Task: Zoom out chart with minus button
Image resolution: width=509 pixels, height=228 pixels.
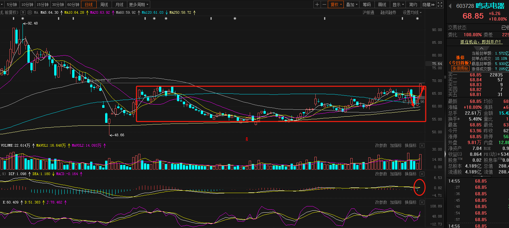Action: pyautogui.click(x=324, y=5)
